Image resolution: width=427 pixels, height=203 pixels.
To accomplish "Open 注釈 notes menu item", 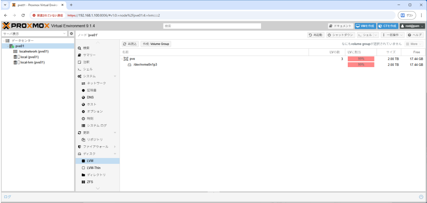I will (x=98, y=62).
